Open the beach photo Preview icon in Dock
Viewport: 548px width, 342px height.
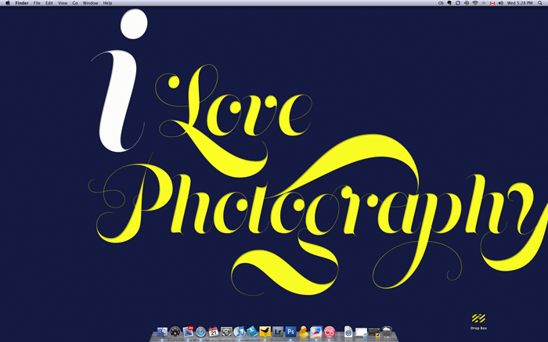pos(316,332)
